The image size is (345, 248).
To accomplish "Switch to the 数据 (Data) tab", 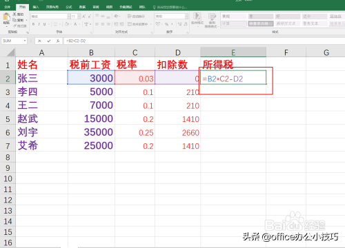I will [82, 7].
